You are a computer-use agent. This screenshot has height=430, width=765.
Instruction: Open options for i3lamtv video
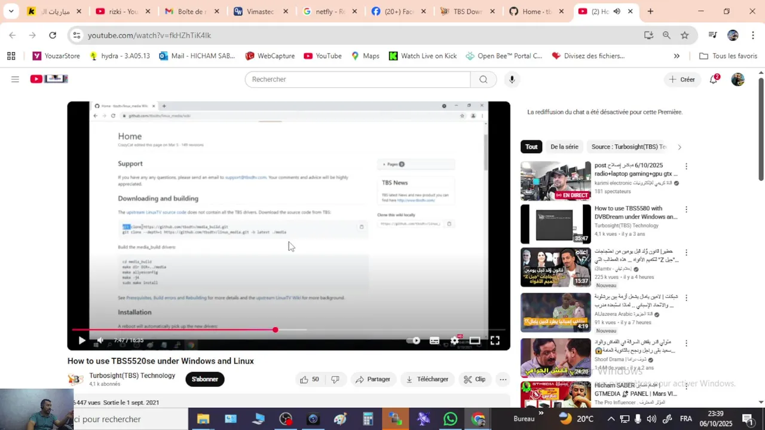point(686,252)
